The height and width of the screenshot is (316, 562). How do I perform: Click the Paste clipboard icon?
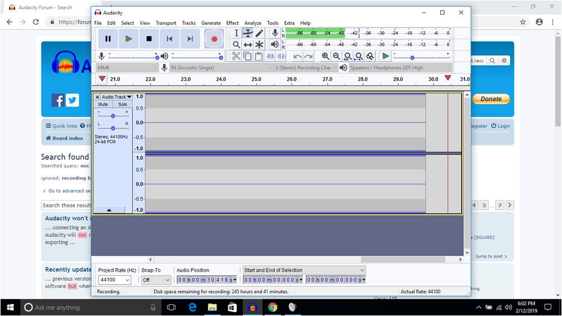259,56
